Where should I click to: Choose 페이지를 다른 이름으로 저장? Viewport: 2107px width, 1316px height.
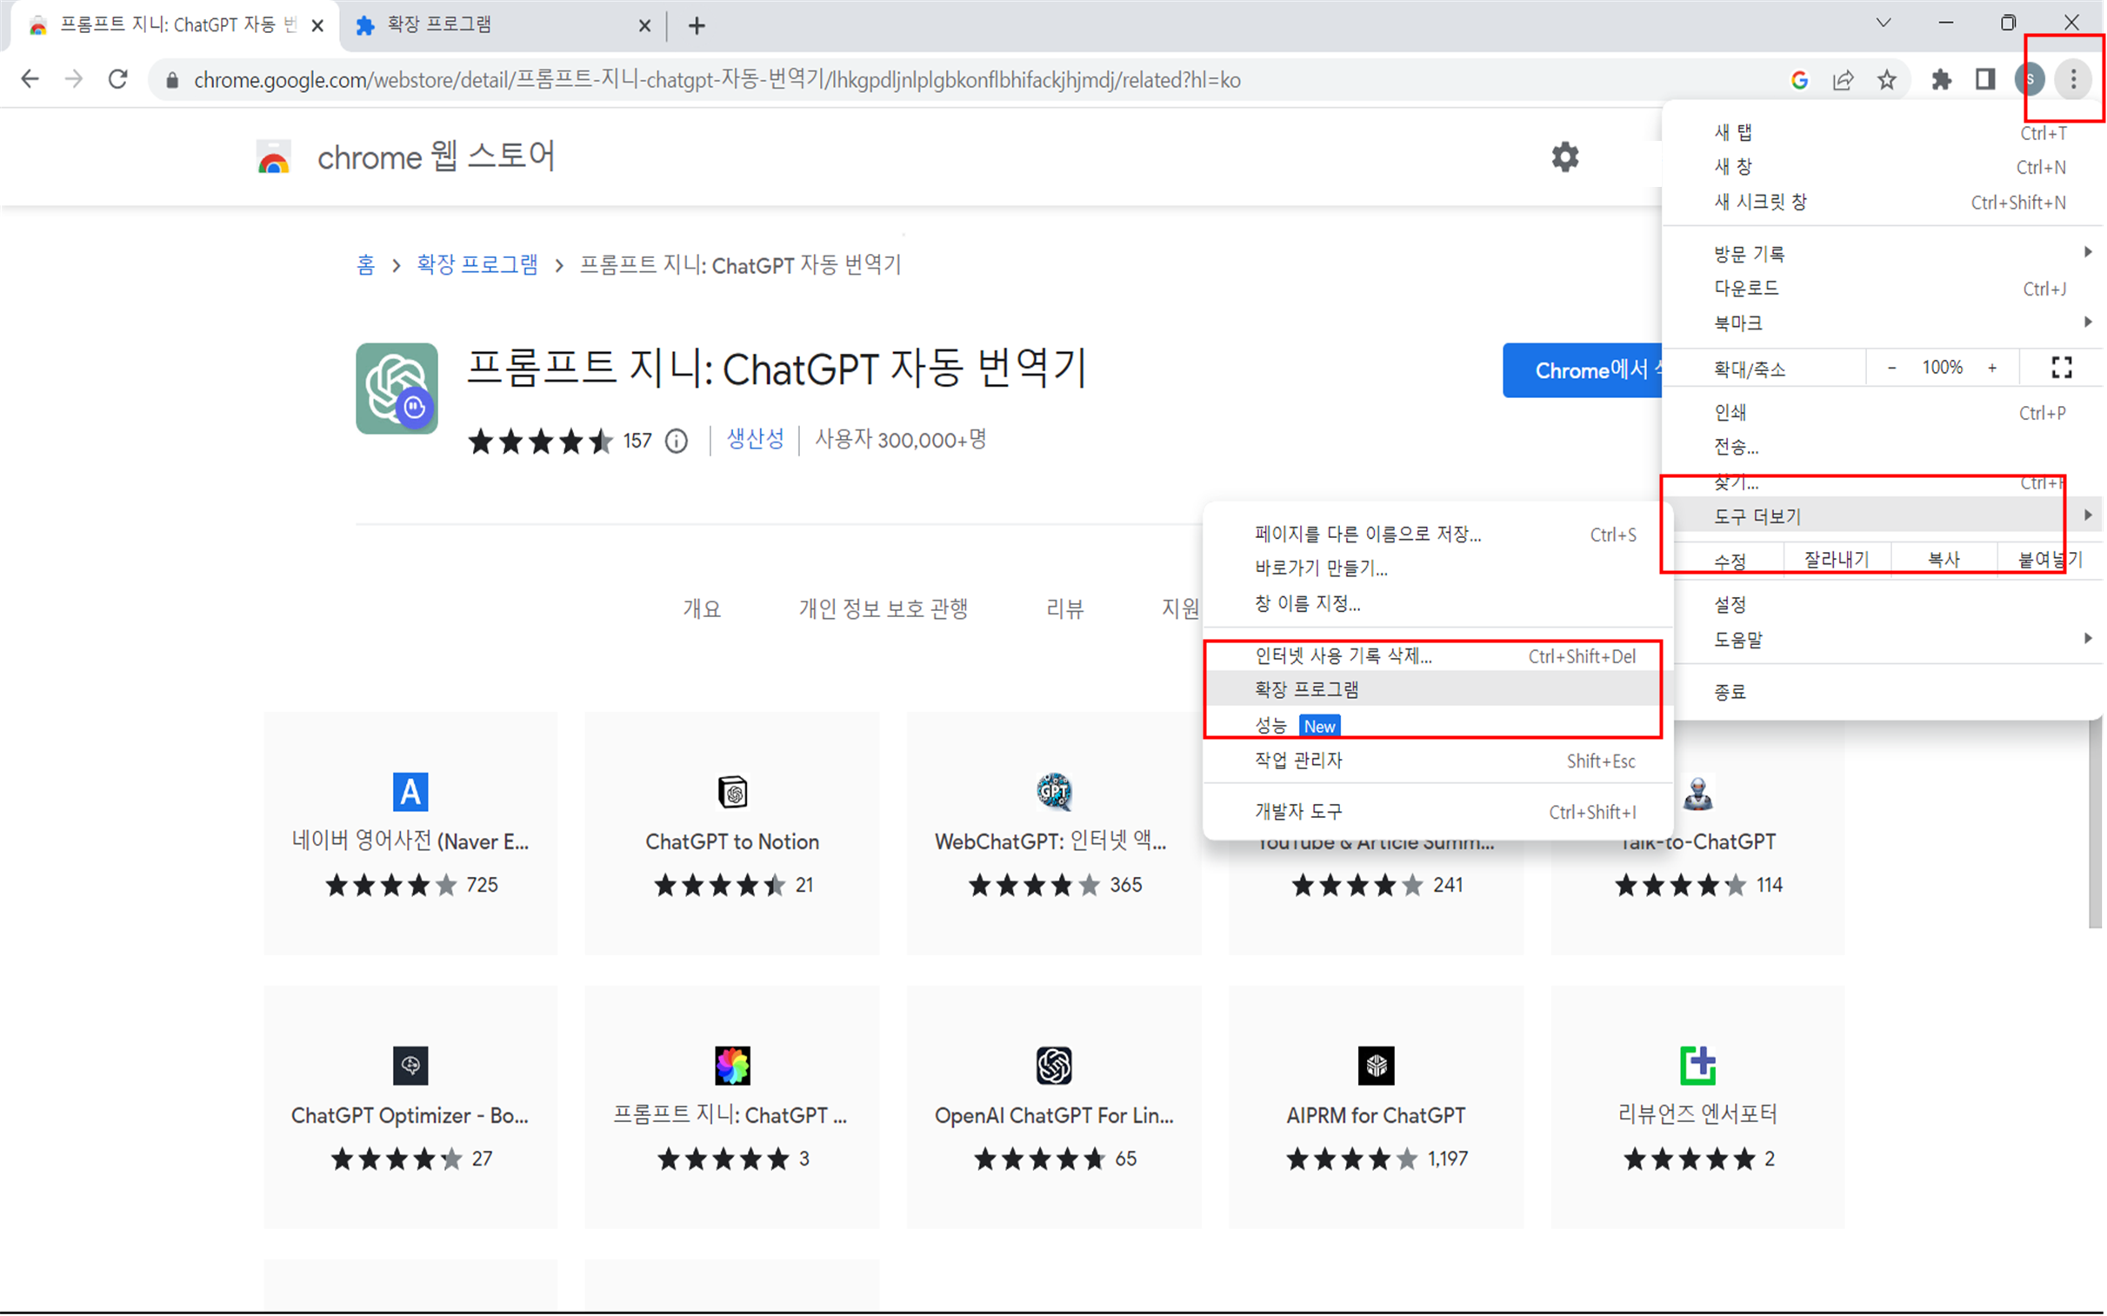click(x=1437, y=534)
